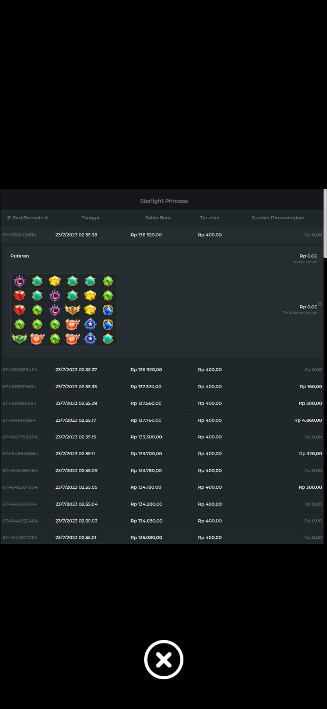327x709 pixels.
Task: Click the yellow hexagon gem in the third grid row
Action: [x=90, y=310]
